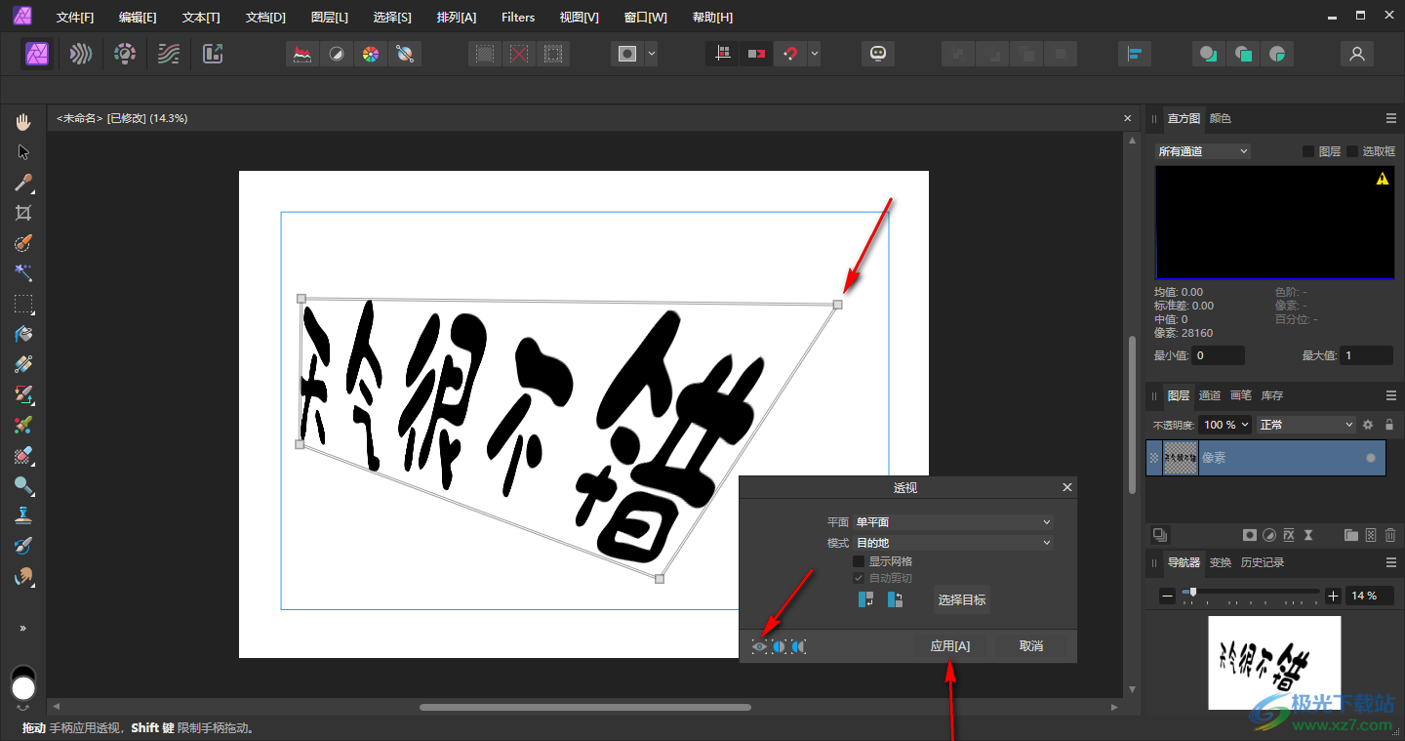Select the Crop tool in the toolbox
Viewport: 1405px width, 741px height.
(23, 213)
